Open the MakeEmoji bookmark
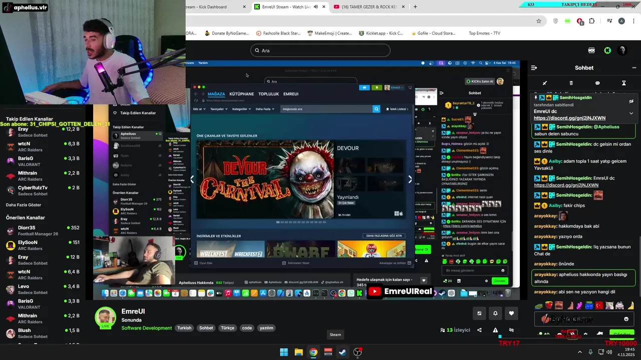This screenshot has width=641, height=360. pyautogui.click(x=330, y=33)
